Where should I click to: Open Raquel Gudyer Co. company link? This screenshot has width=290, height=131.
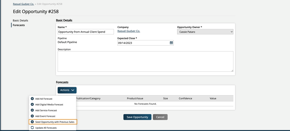click(129, 31)
